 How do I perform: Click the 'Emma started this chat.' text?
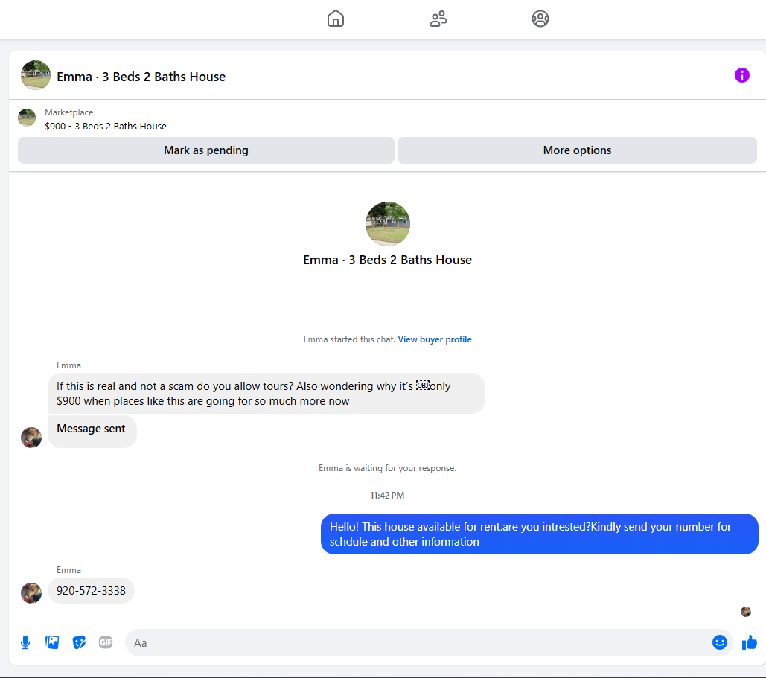coord(349,339)
